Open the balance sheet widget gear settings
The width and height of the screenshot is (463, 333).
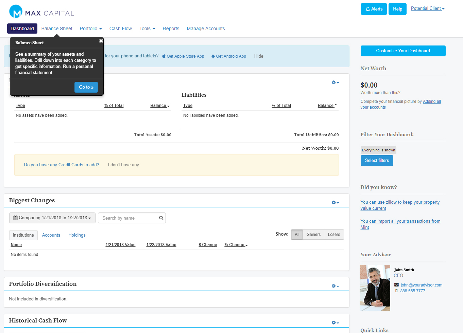pos(335,82)
